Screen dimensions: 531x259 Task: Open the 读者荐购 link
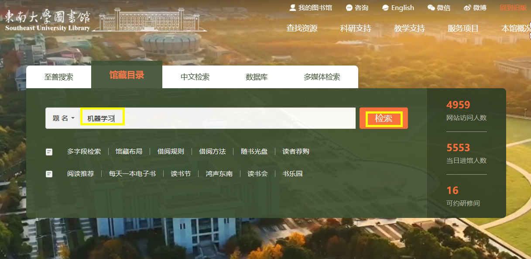click(x=296, y=152)
